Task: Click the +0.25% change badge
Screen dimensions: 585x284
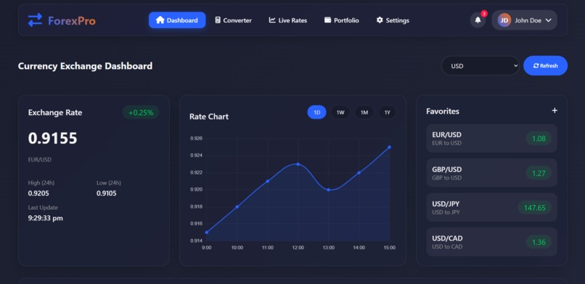Action: pyautogui.click(x=141, y=113)
